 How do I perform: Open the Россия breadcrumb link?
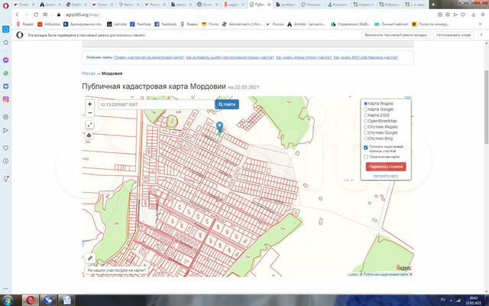(x=89, y=73)
